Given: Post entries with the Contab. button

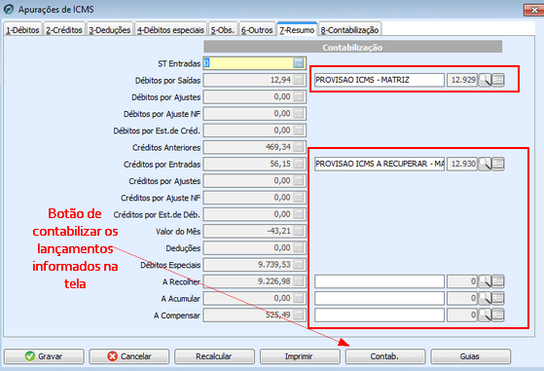Looking at the screenshot, I should pyautogui.click(x=385, y=356).
